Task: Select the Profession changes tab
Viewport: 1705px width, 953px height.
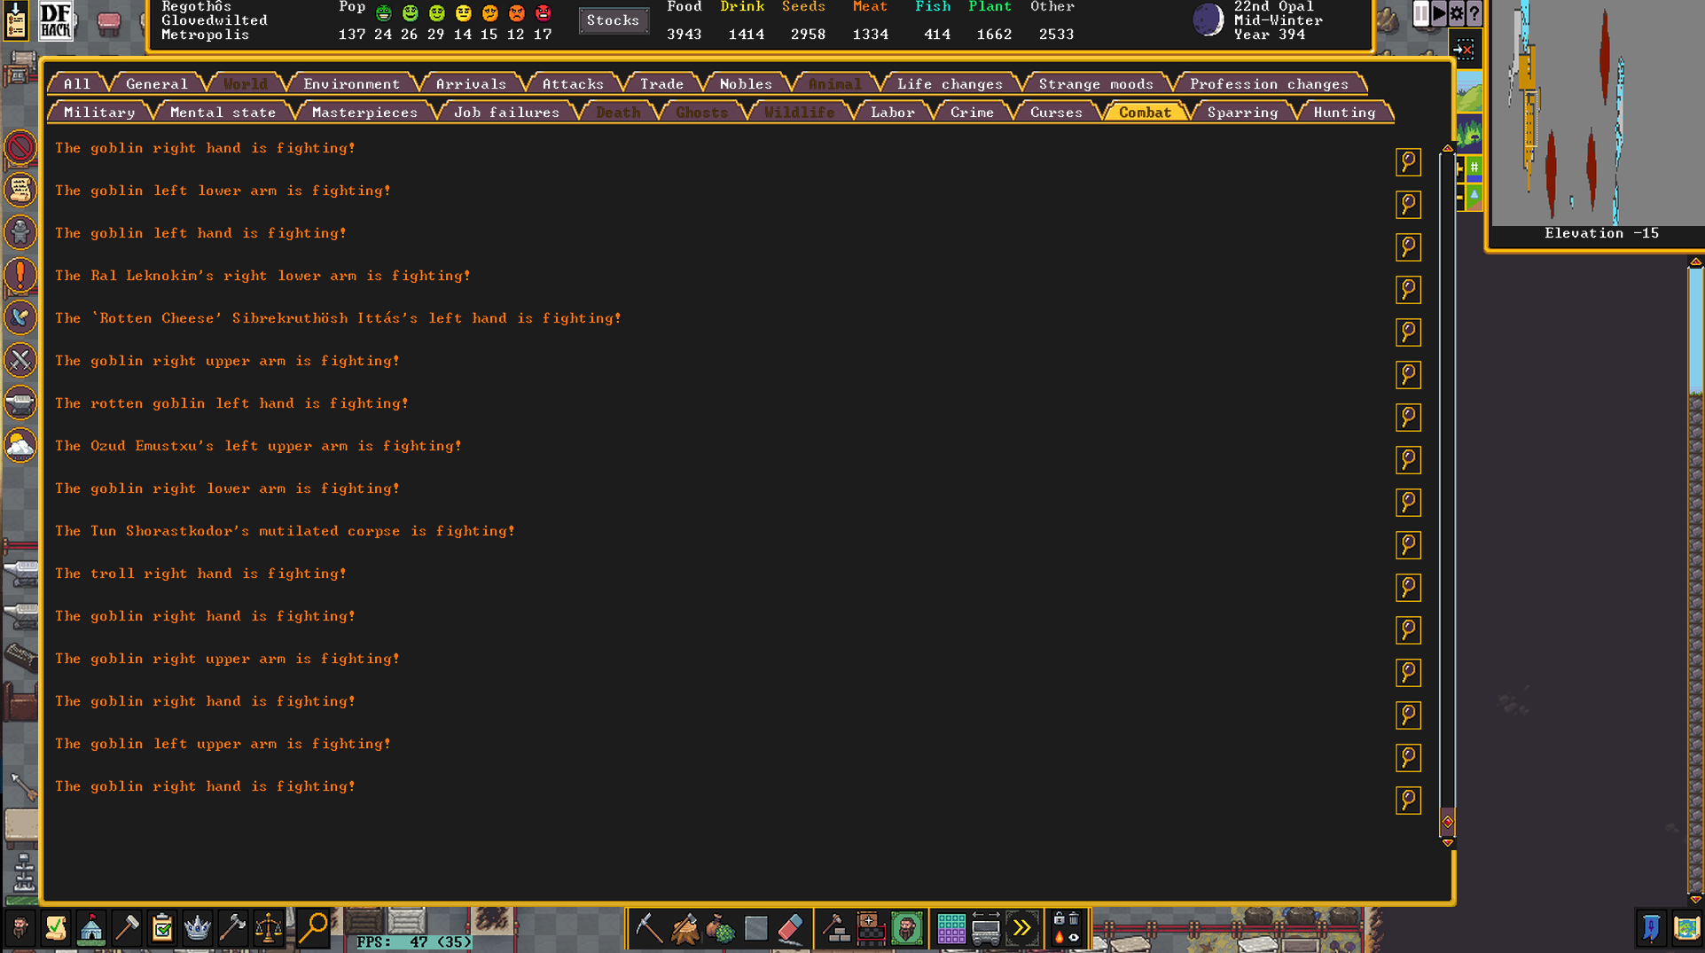Action: point(1269,83)
